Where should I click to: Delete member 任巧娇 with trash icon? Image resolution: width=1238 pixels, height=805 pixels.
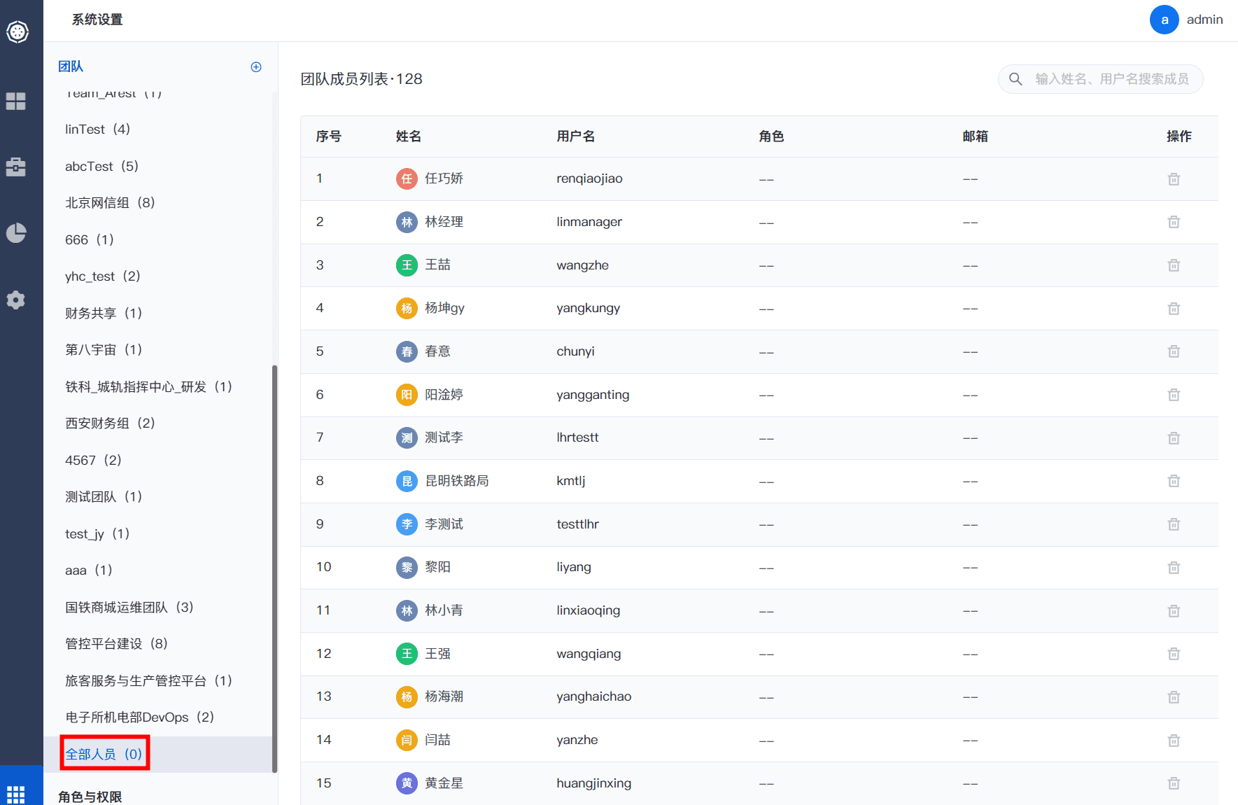pyautogui.click(x=1174, y=179)
